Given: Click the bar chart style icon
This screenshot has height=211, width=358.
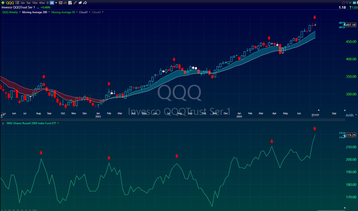Looking at the screenshot, I should coord(65,3).
